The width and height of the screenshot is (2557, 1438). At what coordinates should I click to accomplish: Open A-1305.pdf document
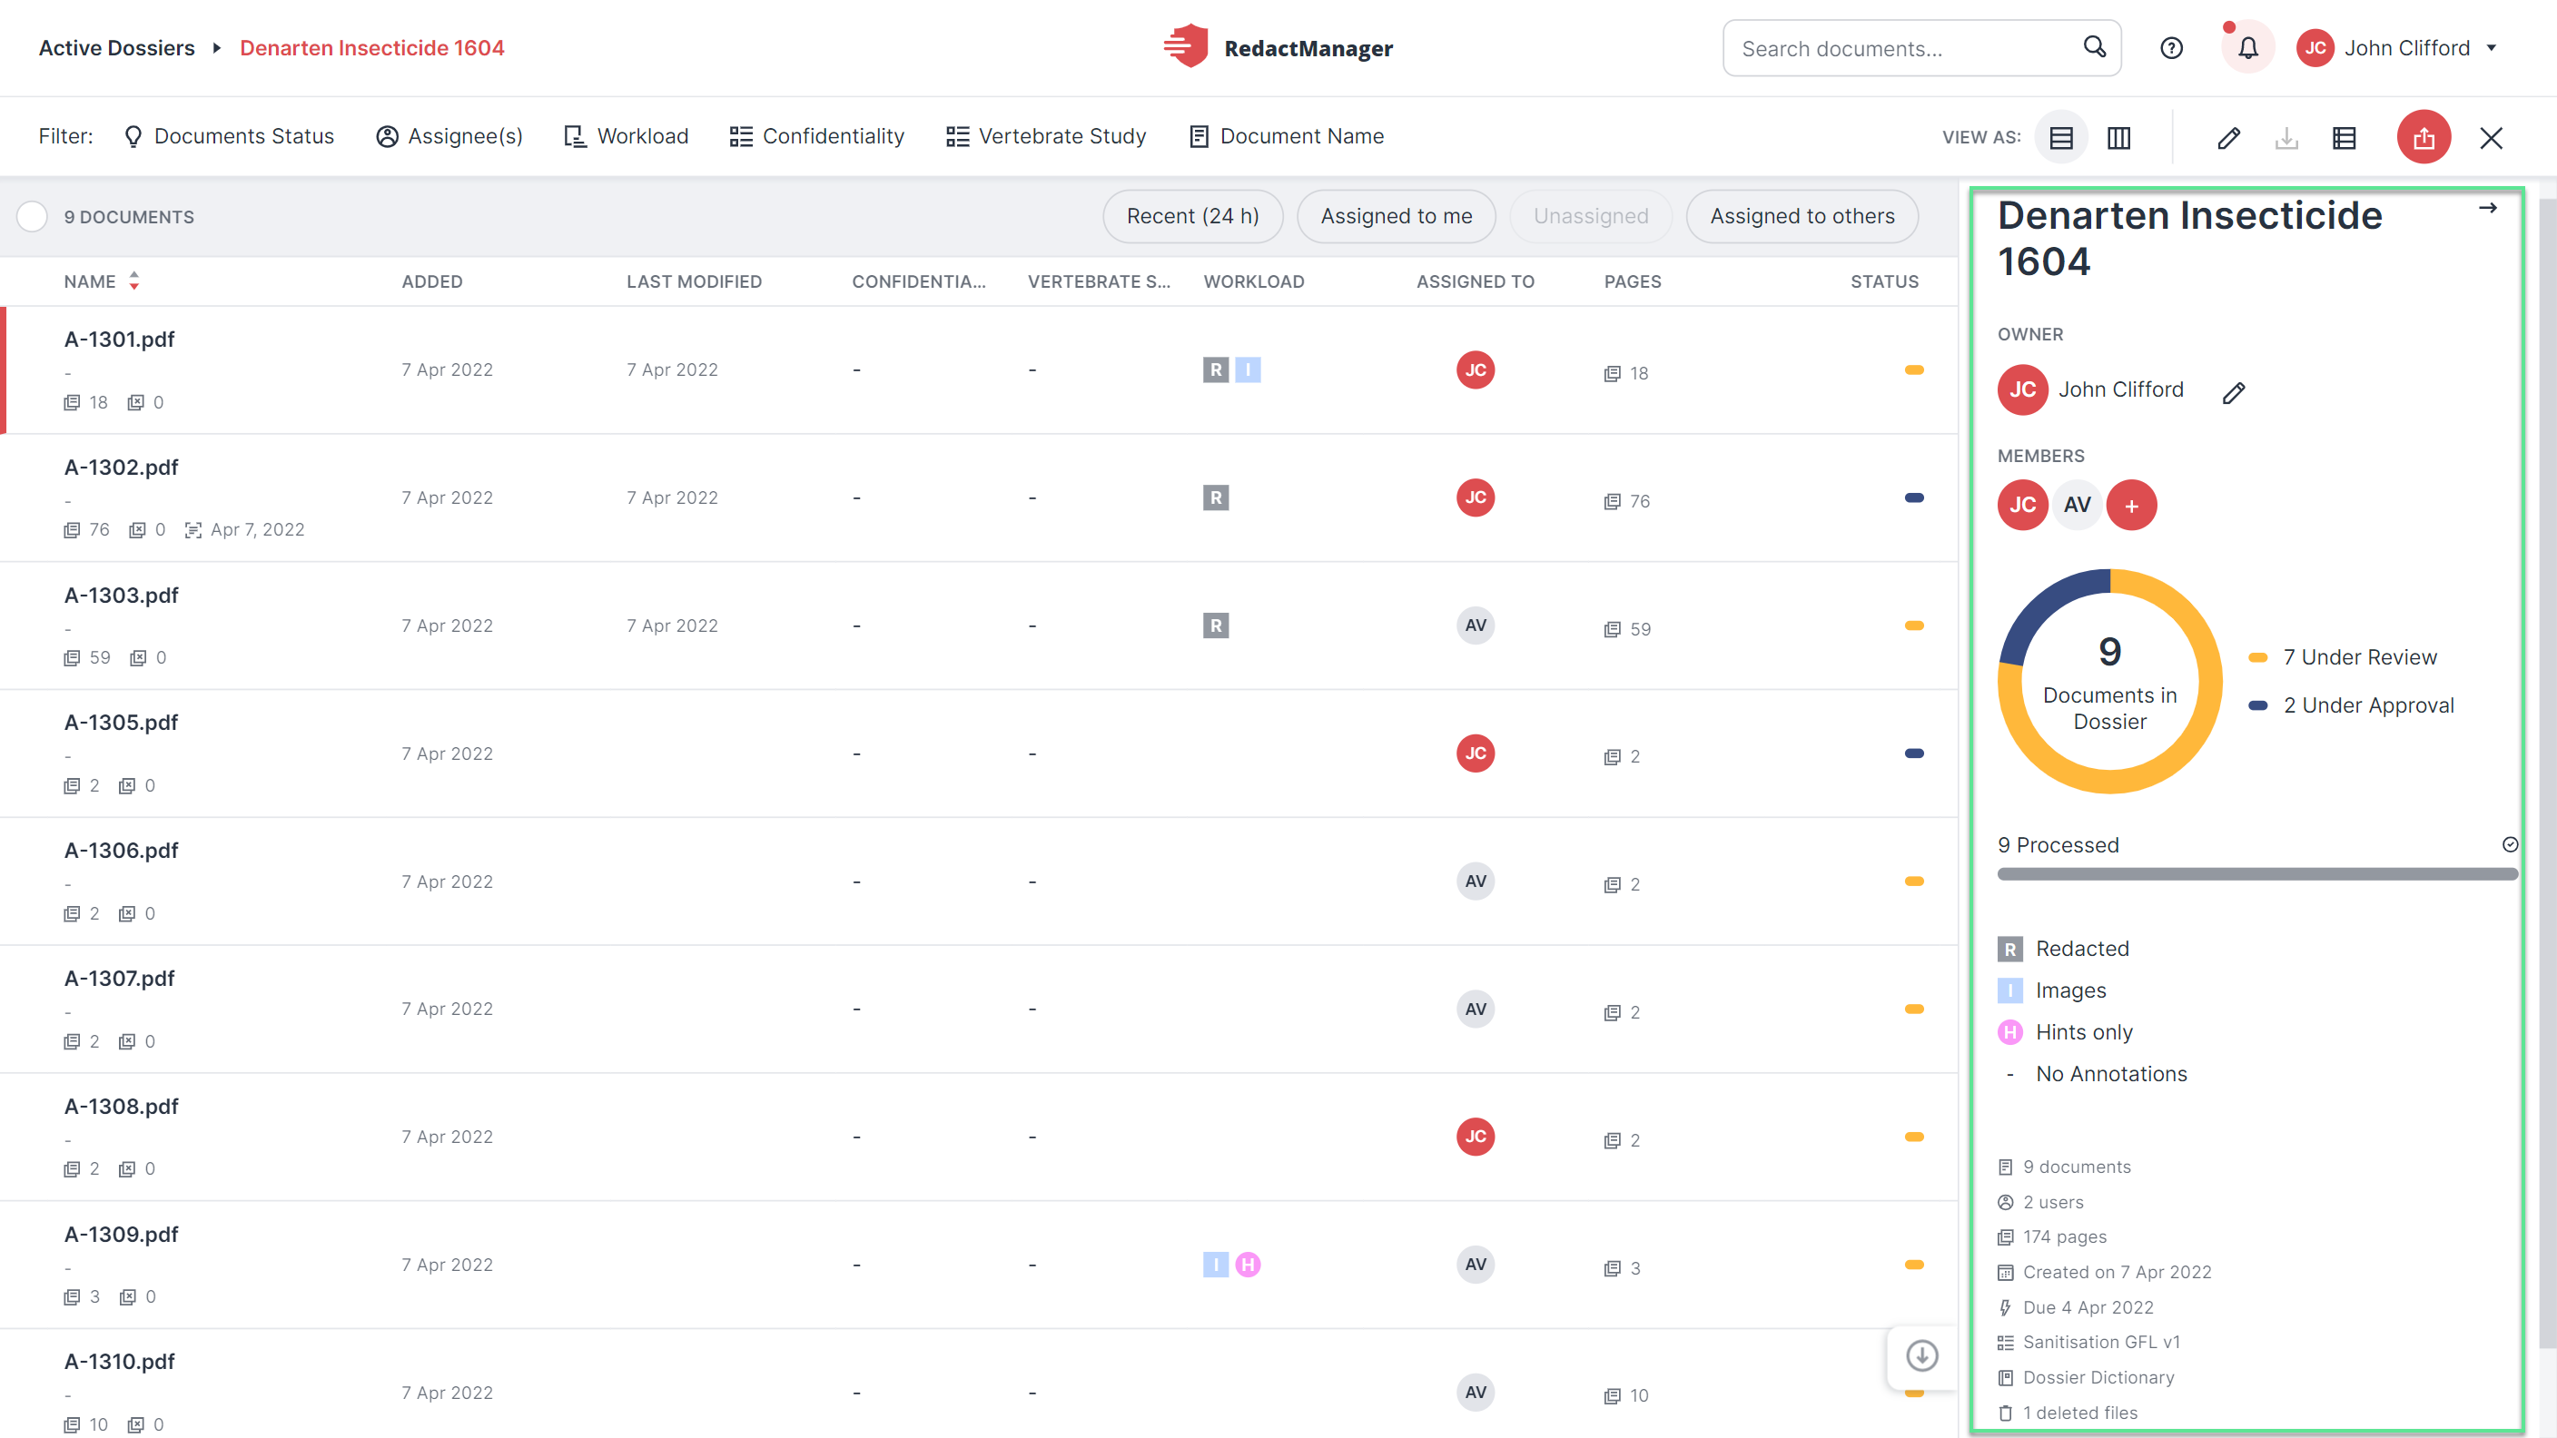(x=121, y=723)
